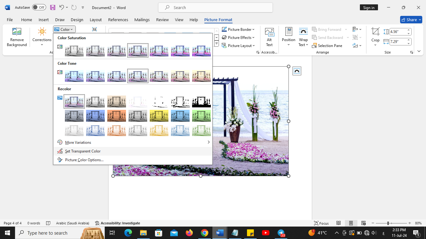Choose the warmest color tone thumbnail
This screenshot has height=239, width=426.
pos(201,76)
